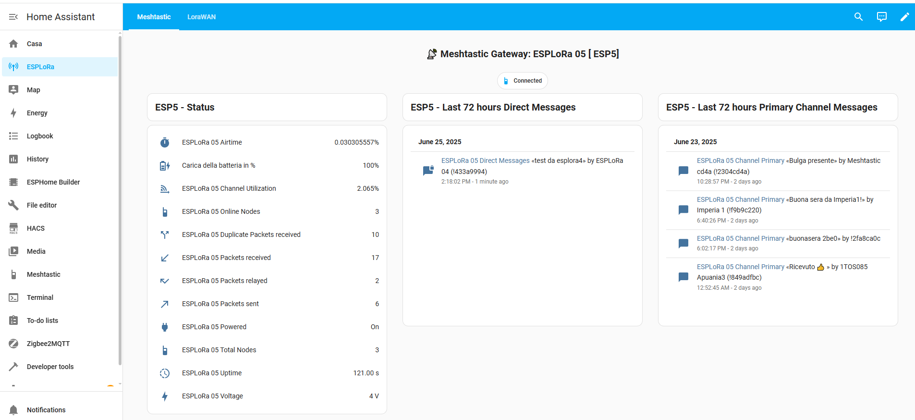Image resolution: width=915 pixels, height=420 pixels.
Task: Click the Media play icon
Action: point(13,251)
